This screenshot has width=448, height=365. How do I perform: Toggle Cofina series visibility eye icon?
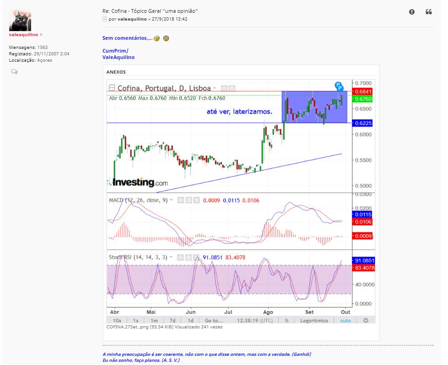(225, 88)
